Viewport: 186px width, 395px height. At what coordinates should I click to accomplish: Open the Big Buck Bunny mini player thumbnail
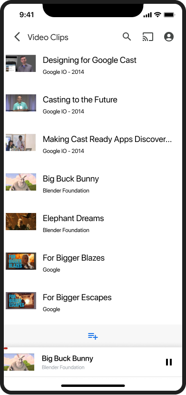pos(19,362)
